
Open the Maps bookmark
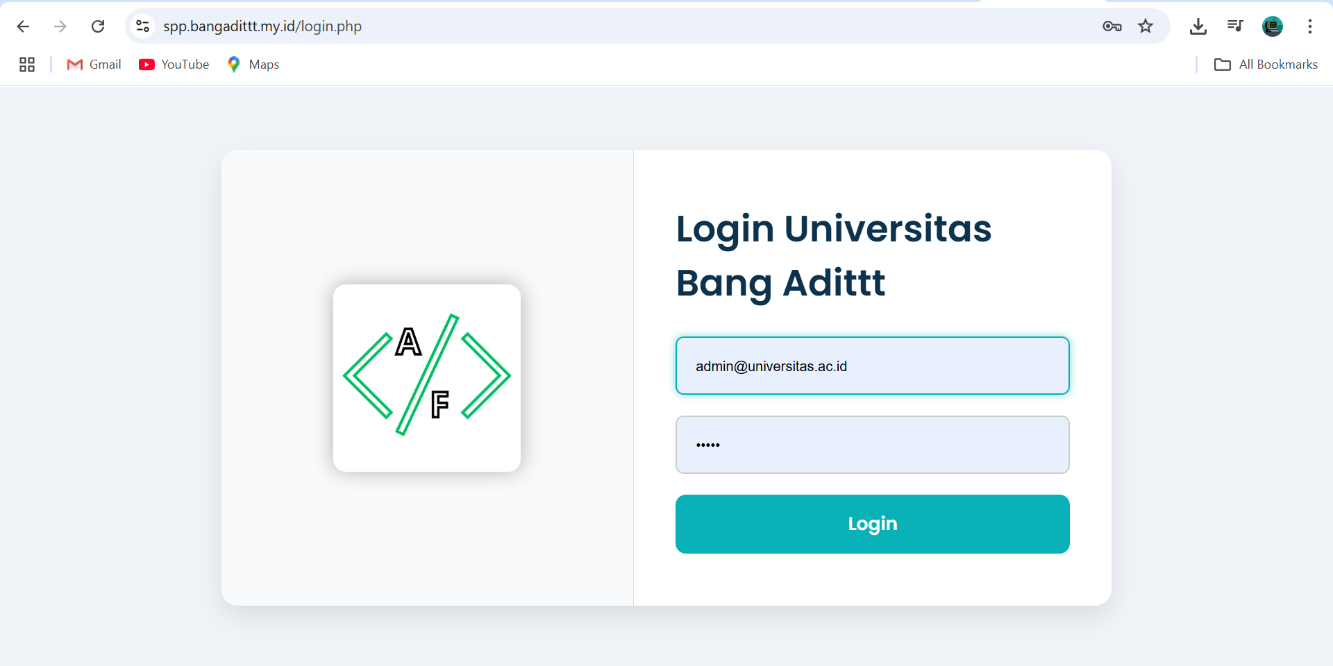pos(253,65)
